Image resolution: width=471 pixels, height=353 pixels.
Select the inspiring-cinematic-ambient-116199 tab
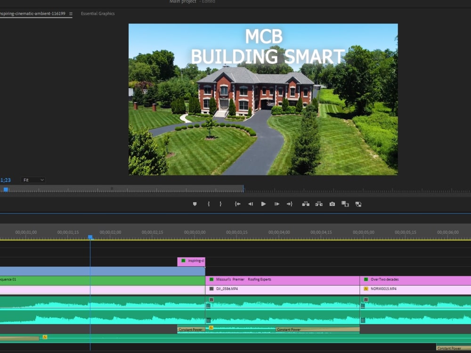pos(32,14)
